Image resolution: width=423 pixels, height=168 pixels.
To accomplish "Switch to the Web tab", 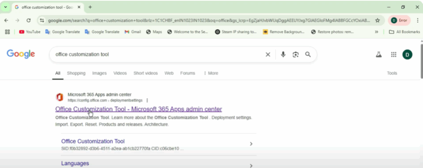I will 169,73.
